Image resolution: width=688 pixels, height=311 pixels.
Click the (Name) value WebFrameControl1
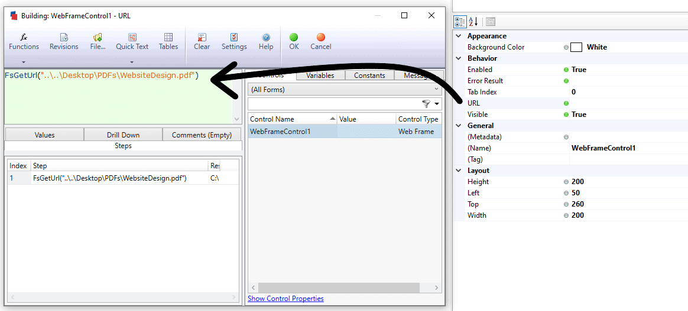(x=603, y=148)
